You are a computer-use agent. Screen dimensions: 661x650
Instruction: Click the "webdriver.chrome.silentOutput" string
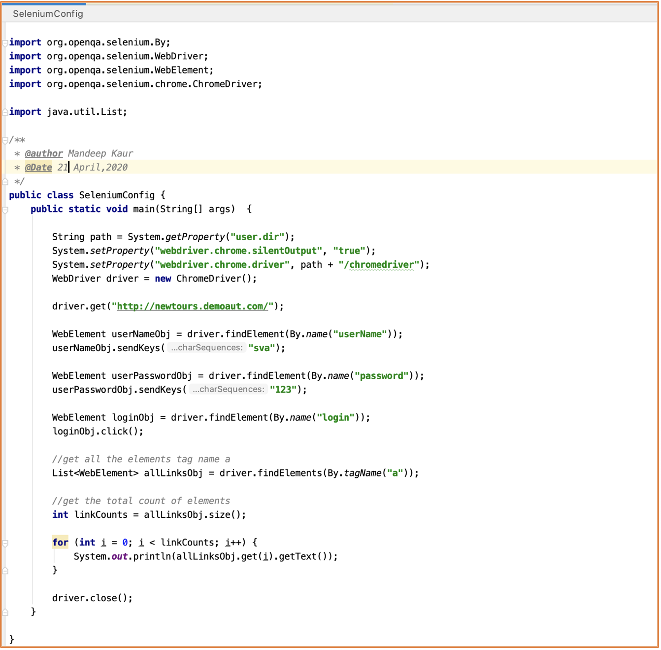click(x=238, y=251)
